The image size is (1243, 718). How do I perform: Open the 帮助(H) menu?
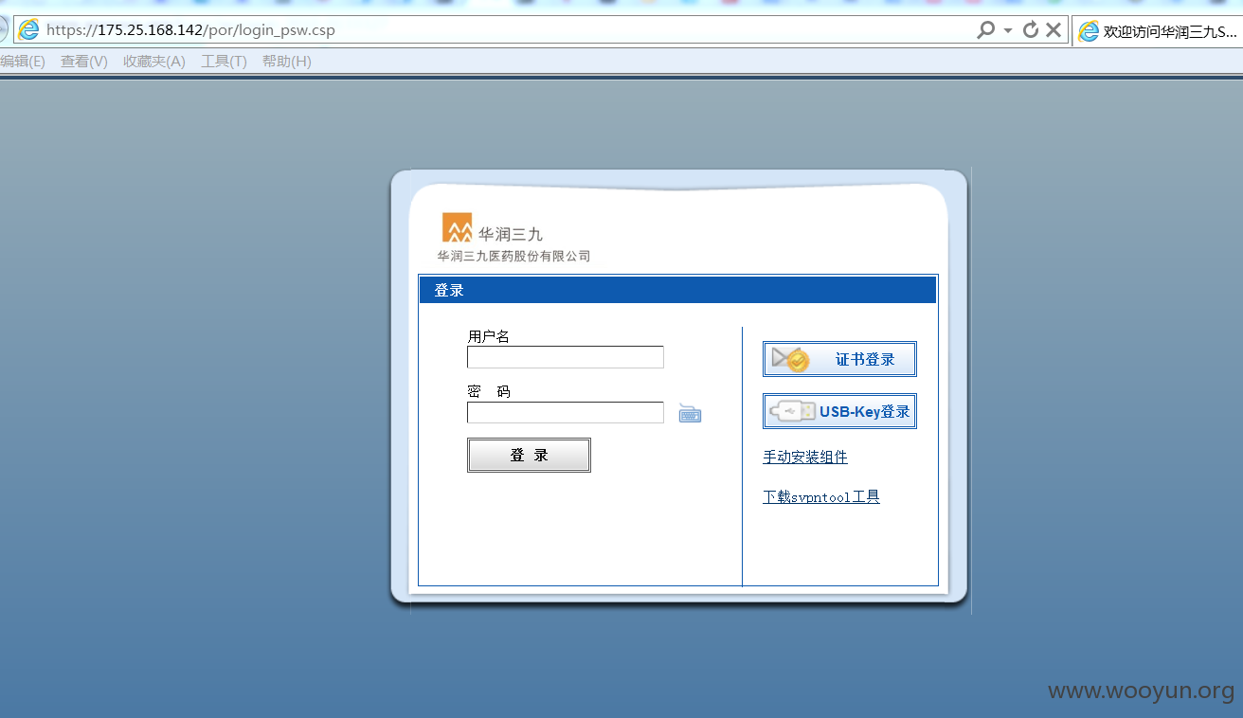pyautogui.click(x=287, y=62)
